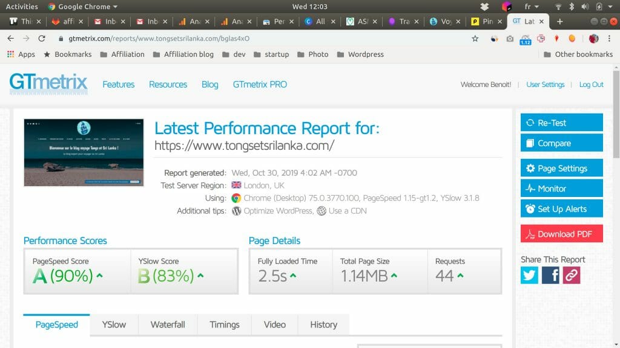Open the Blog link
This screenshot has width=620, height=348.
click(209, 85)
